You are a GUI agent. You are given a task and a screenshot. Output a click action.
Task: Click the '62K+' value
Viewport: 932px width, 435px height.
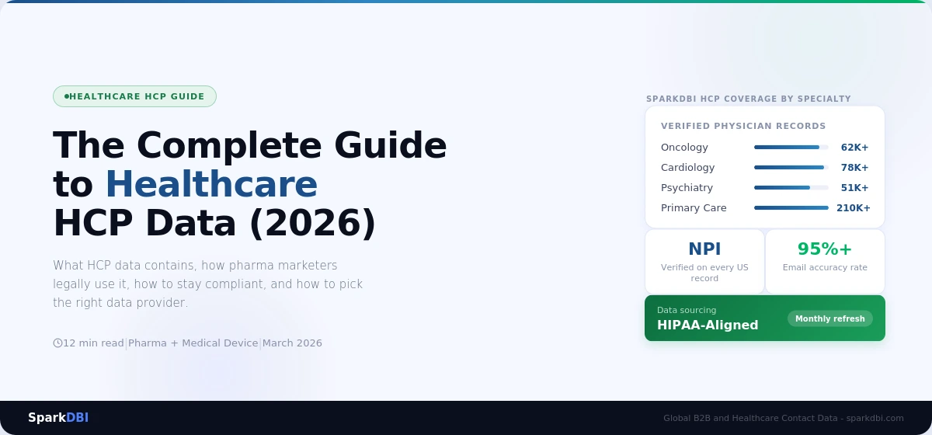click(x=855, y=148)
